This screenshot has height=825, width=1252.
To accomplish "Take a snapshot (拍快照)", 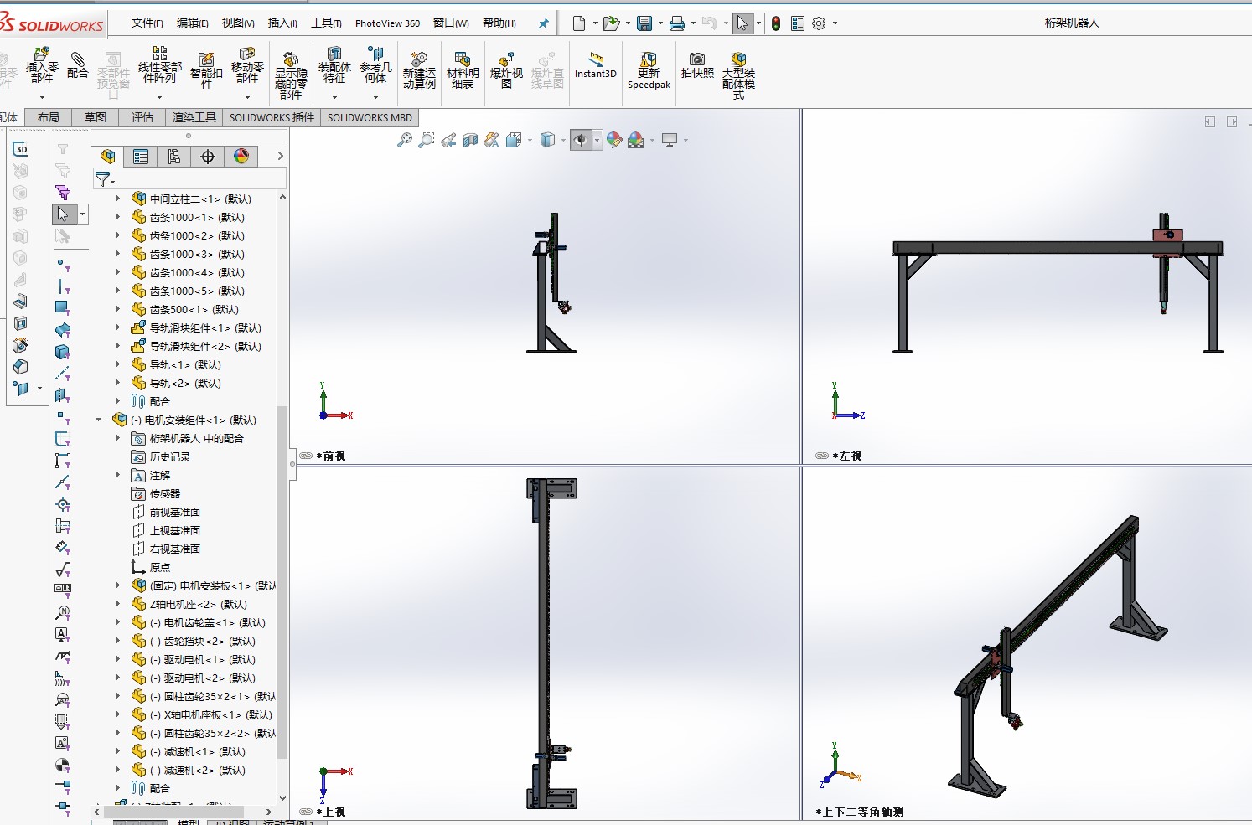I will (x=697, y=65).
